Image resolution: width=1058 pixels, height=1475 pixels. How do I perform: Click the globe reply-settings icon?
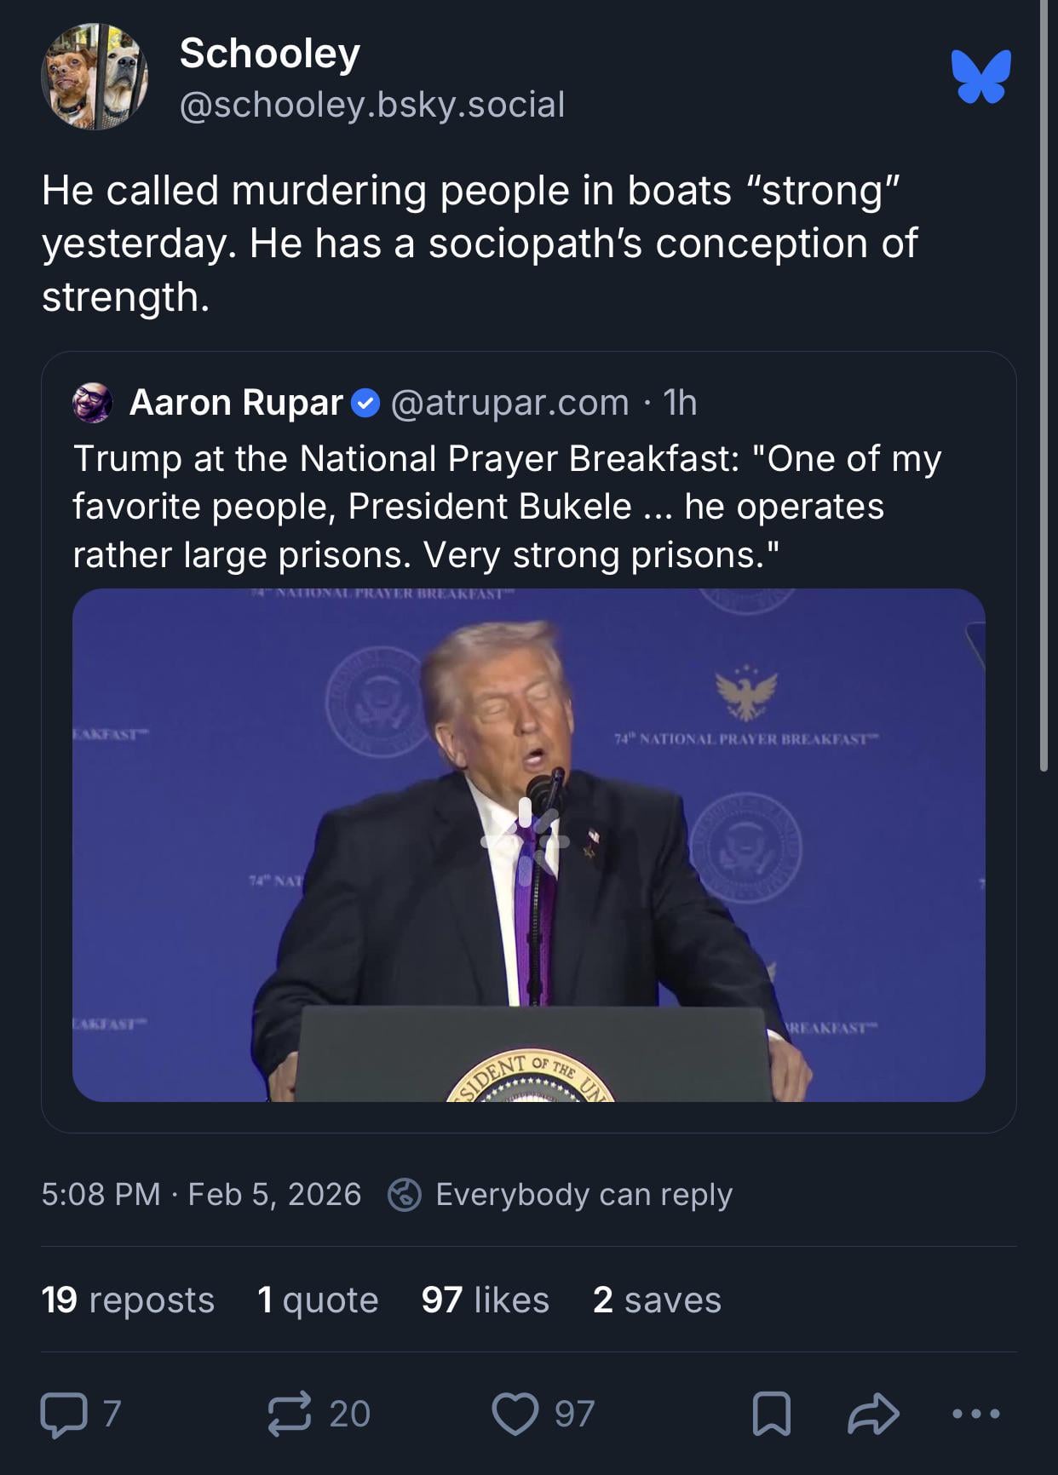[x=405, y=1195]
